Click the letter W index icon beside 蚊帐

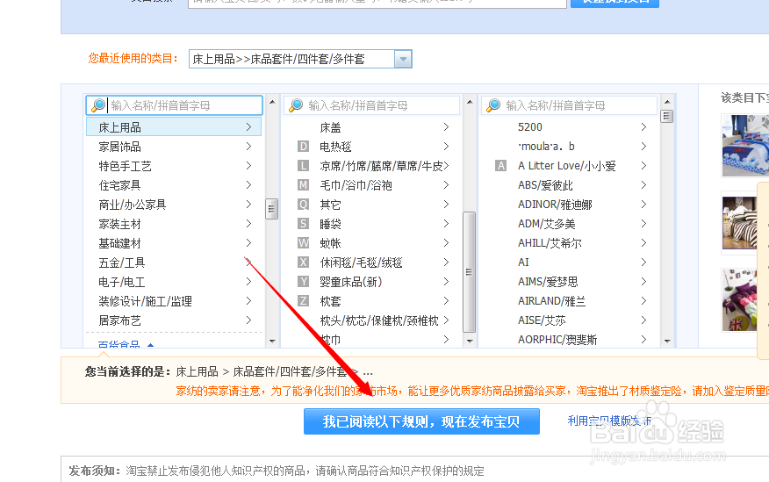point(303,242)
